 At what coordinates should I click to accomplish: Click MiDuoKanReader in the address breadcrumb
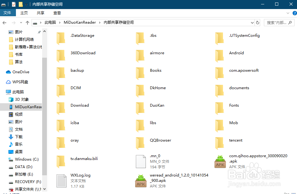coord(80,22)
